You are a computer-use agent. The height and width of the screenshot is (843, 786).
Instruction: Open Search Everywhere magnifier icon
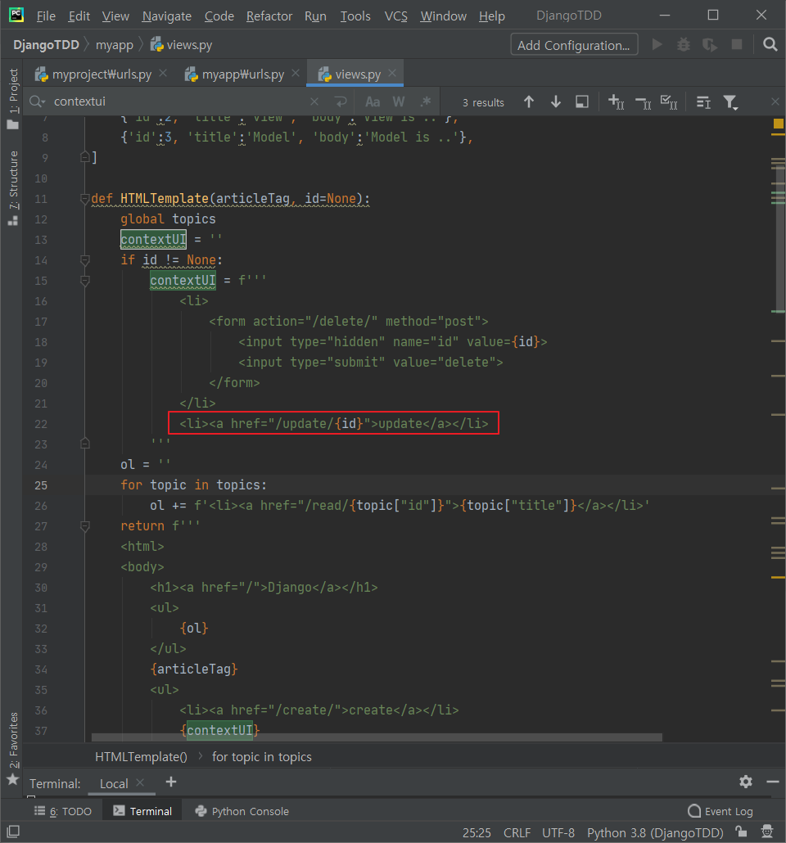coord(770,45)
